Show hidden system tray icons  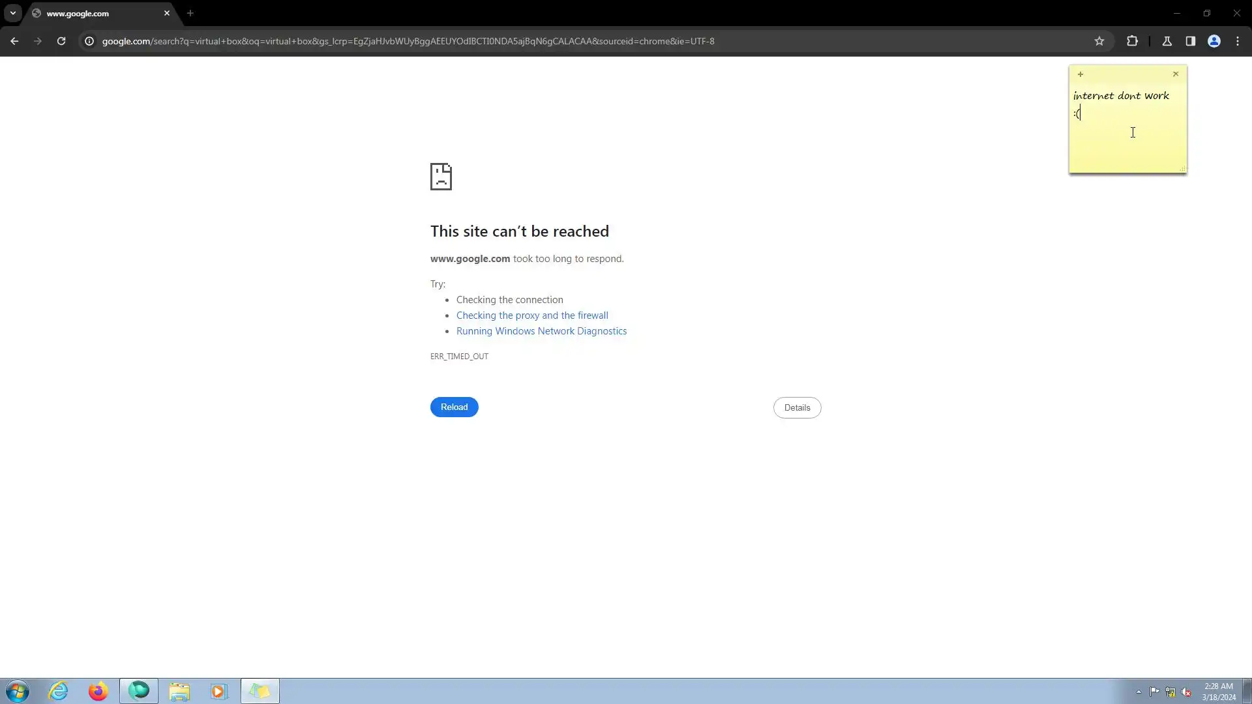click(x=1139, y=692)
